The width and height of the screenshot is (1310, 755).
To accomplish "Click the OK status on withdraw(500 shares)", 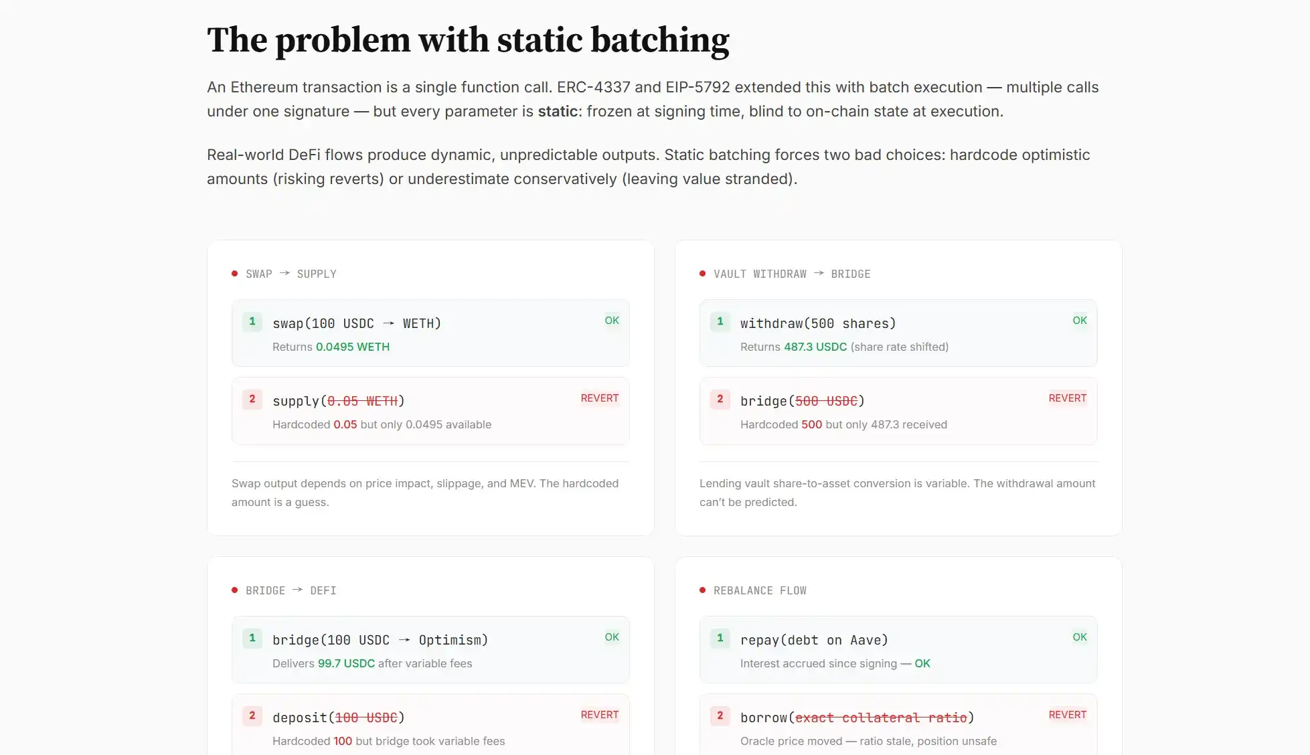I will pyautogui.click(x=1080, y=321).
